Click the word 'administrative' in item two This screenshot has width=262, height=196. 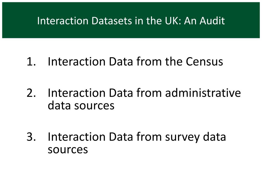[x=203, y=93]
